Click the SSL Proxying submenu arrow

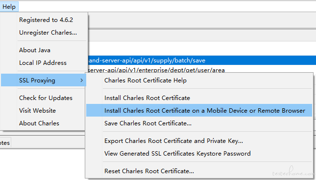click(82, 80)
